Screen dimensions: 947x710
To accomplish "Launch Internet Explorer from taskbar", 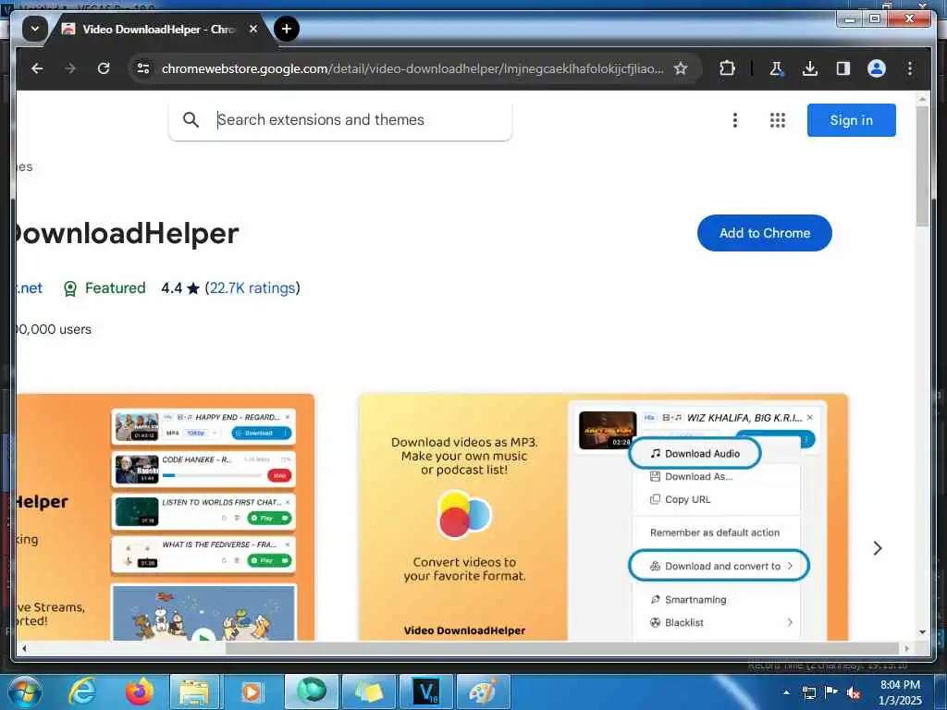I will click(x=82, y=692).
